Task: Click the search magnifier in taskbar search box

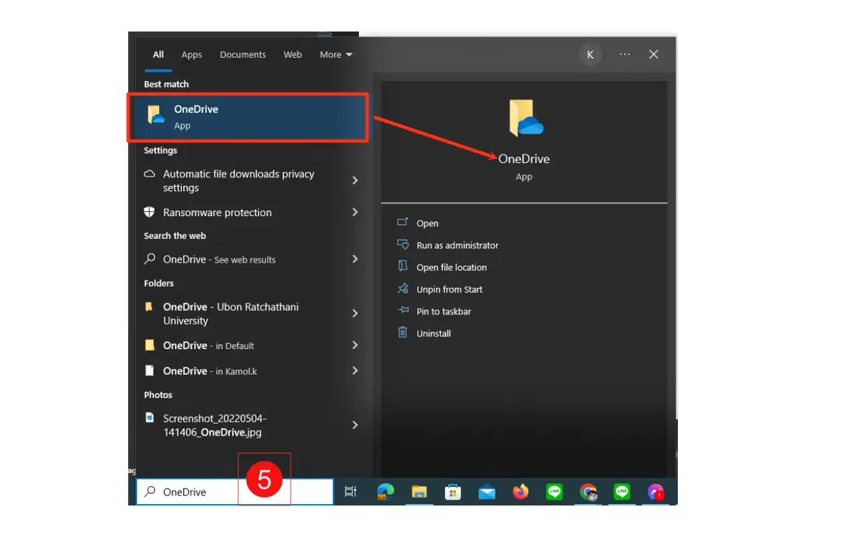Action: pos(150,491)
